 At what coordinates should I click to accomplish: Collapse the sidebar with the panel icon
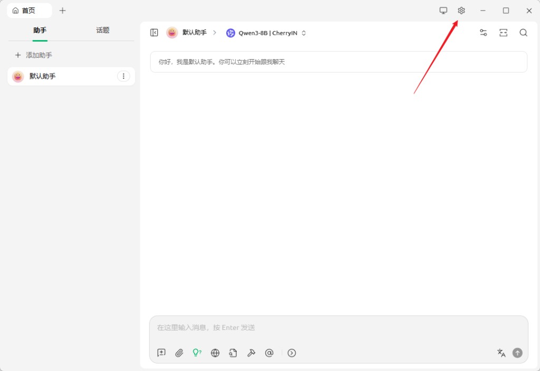click(x=154, y=32)
